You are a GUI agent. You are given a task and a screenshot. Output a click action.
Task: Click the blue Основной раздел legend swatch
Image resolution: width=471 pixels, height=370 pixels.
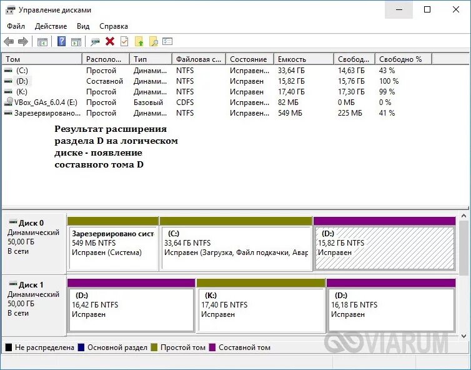pyautogui.click(x=81, y=347)
